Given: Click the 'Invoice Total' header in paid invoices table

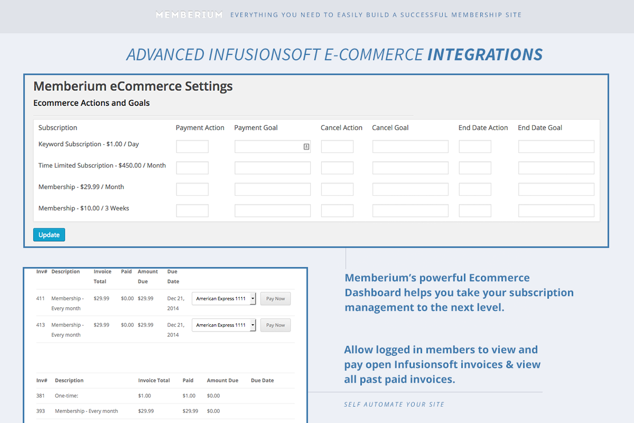Looking at the screenshot, I should pyautogui.click(x=154, y=380).
